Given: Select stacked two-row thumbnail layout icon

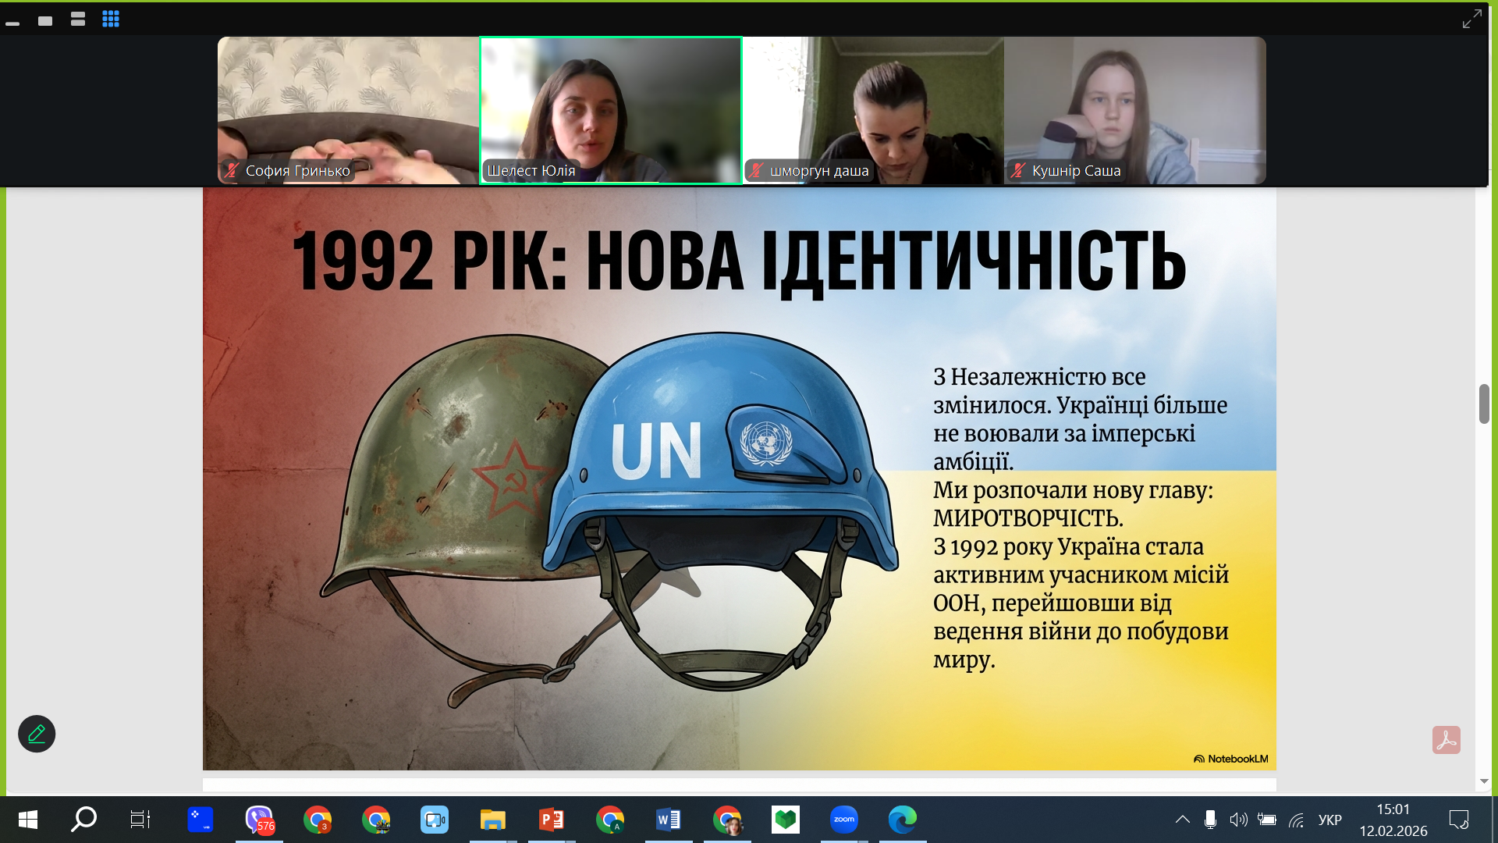Looking at the screenshot, I should [x=78, y=20].
